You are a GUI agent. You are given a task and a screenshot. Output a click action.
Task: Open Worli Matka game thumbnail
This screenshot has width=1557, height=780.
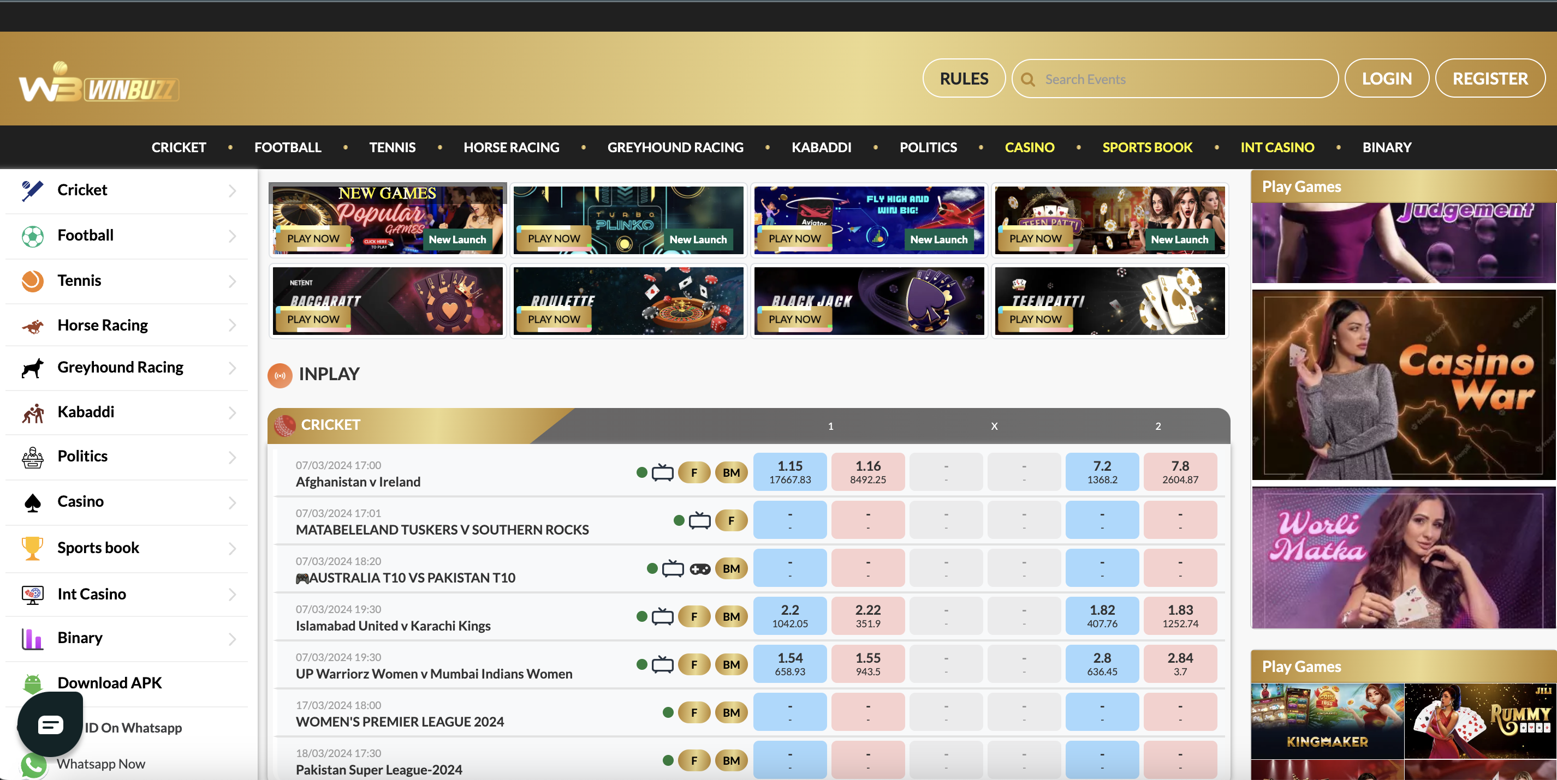[1403, 559]
